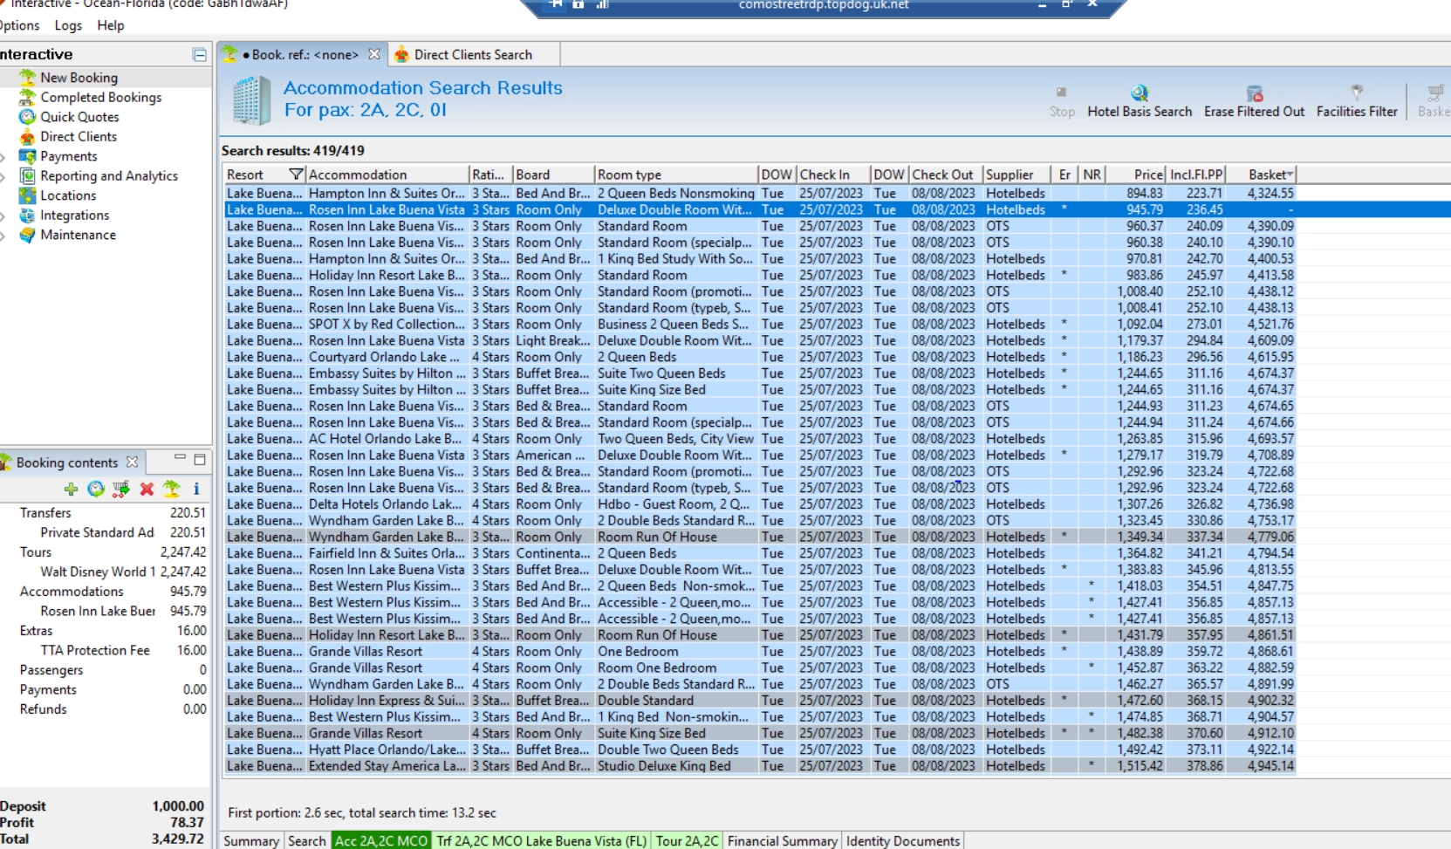The image size is (1451, 849).
Task: Click the red X delete icon
Action: tap(147, 489)
